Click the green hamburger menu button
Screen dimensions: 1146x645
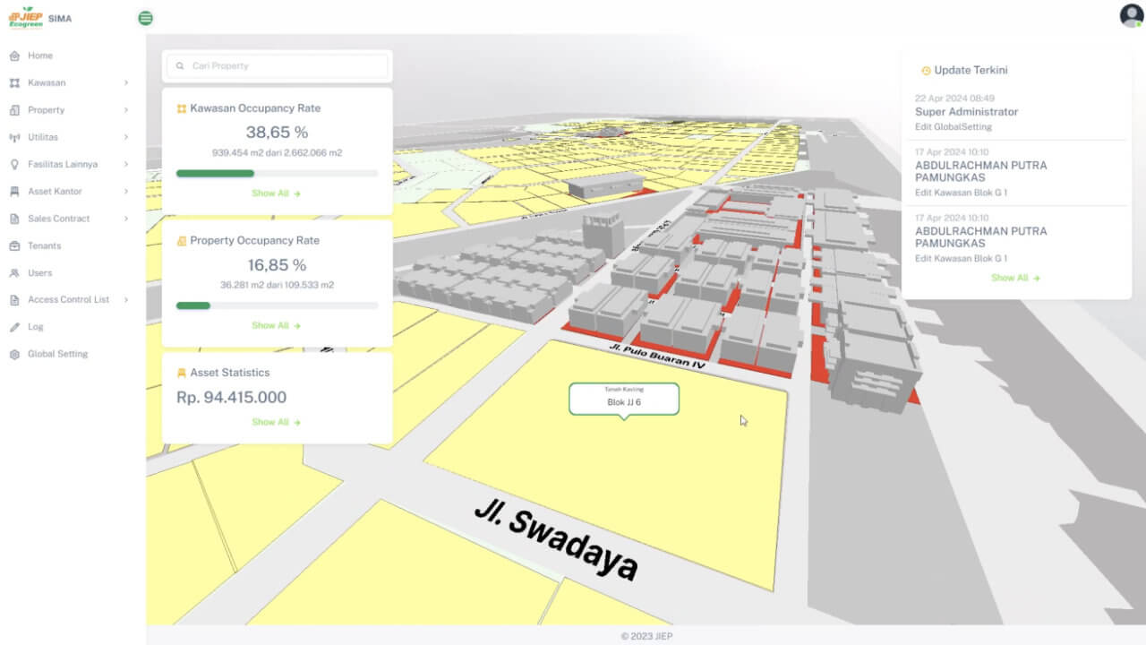145,17
